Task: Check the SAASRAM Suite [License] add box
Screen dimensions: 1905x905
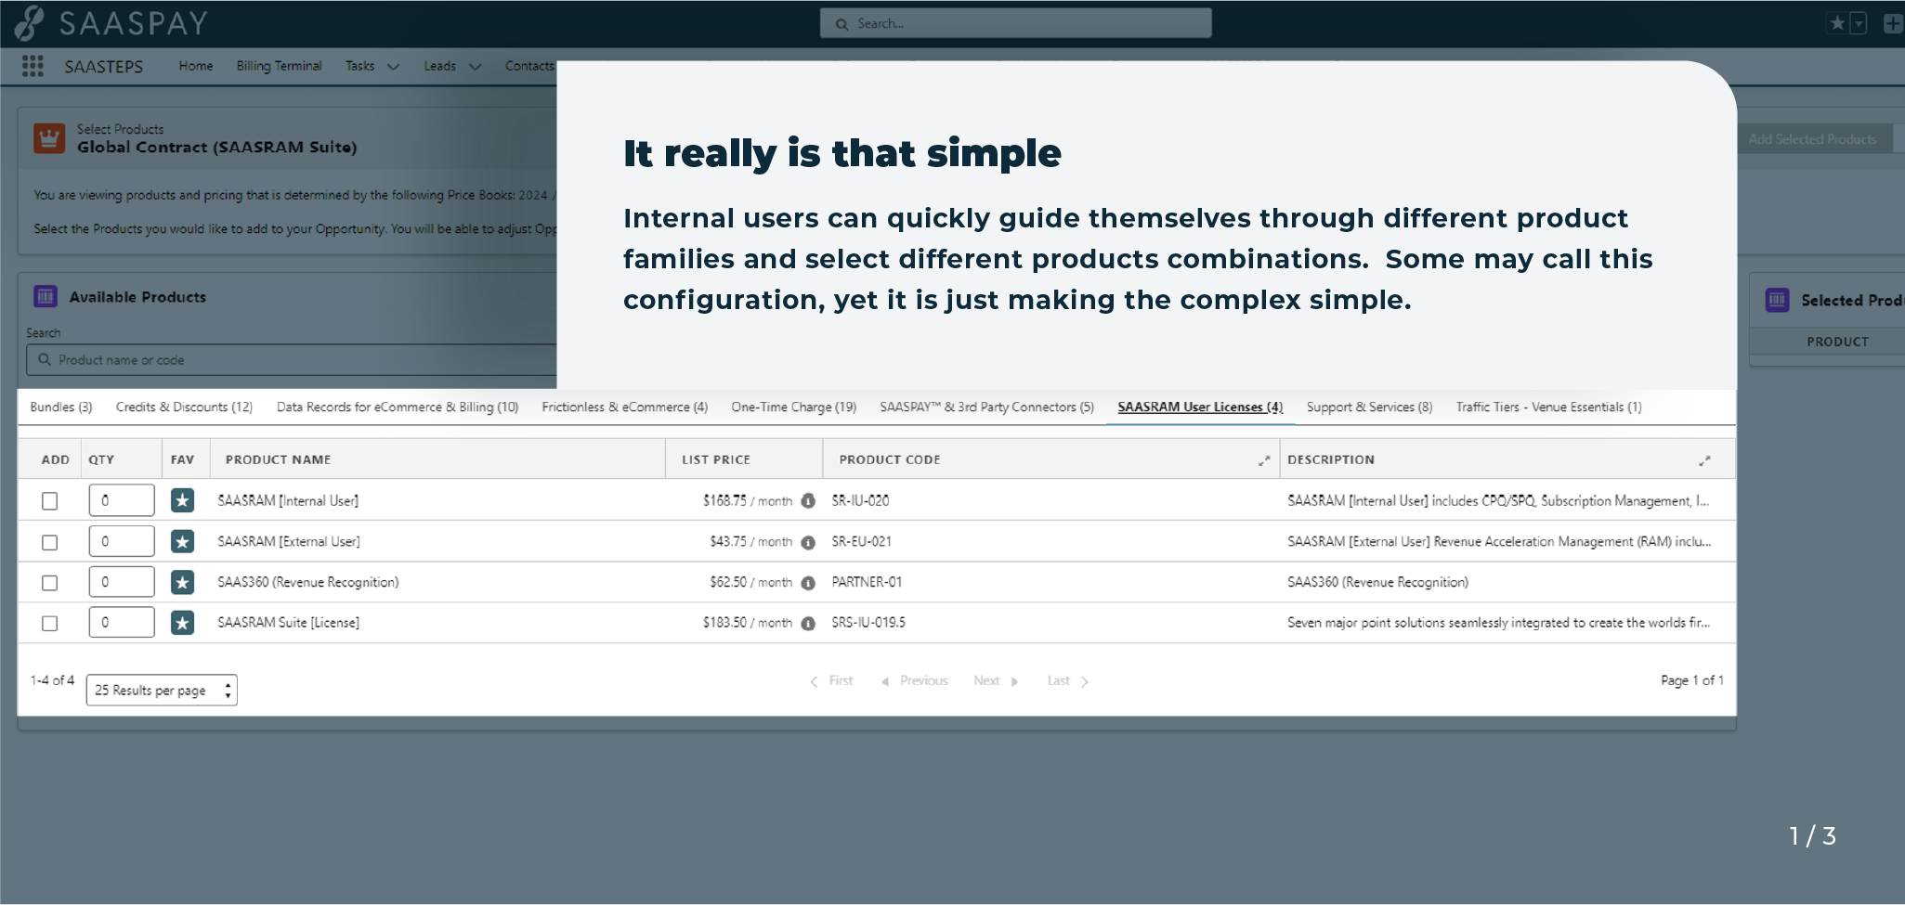Action: 50,624
